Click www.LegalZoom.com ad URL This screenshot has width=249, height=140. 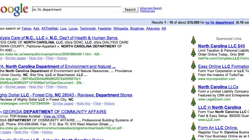[x=214, y=99]
